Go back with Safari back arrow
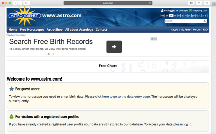This screenshot has height=134, width=216. tap(15, 3)
